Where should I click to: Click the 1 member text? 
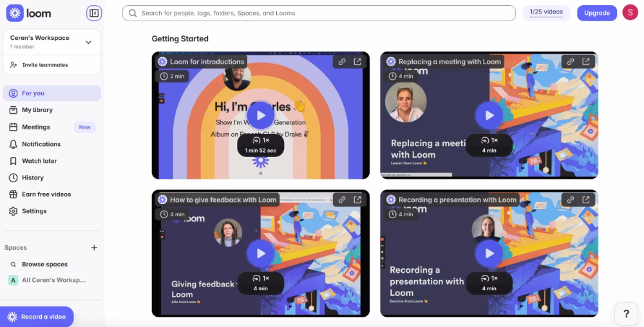pyautogui.click(x=22, y=47)
